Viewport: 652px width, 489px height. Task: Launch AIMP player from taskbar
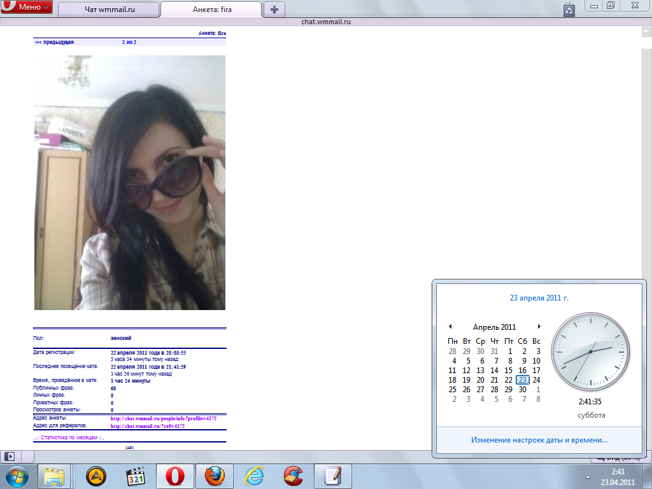pos(96,476)
